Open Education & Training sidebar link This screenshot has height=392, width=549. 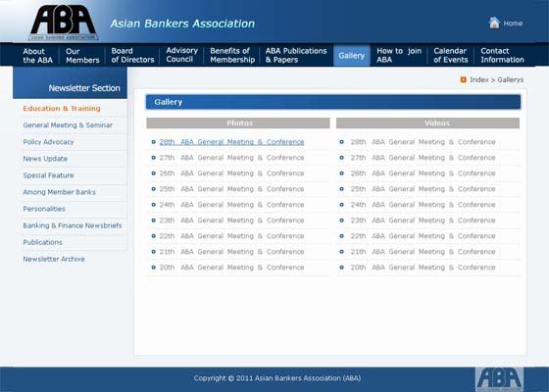[62, 109]
